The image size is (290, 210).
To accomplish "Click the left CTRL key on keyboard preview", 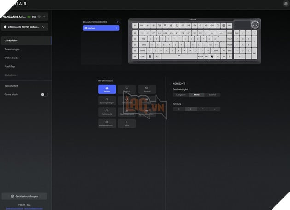I will [x=143, y=57].
